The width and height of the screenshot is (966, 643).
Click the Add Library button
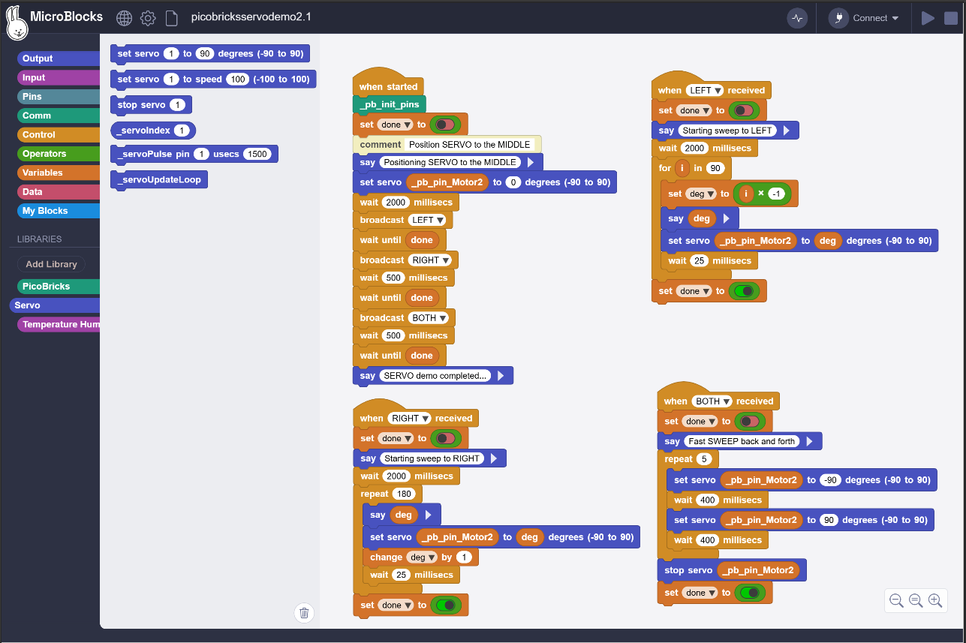pos(51,264)
